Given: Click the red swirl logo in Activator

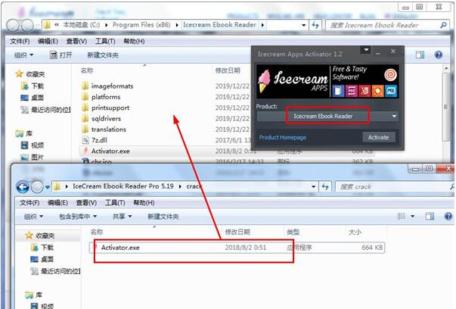Looking at the screenshot, I should (x=390, y=75).
